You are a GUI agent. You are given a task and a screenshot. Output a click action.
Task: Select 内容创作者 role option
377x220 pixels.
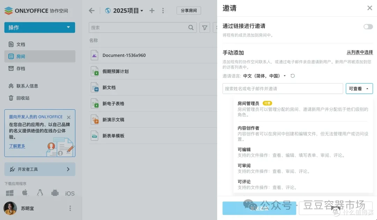303,133
